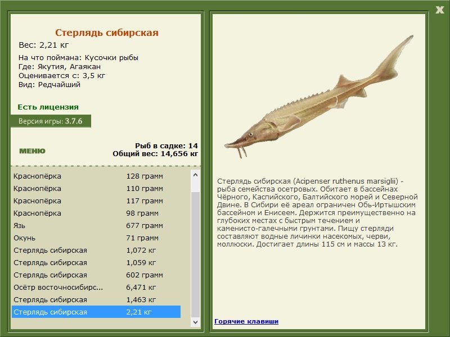
Task: Click the На что поймана: Кусочки рыбы line
Action: (x=78, y=58)
